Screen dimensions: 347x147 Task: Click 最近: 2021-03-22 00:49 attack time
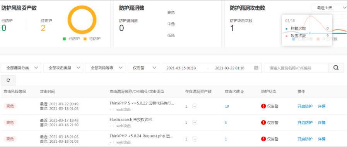(59, 104)
